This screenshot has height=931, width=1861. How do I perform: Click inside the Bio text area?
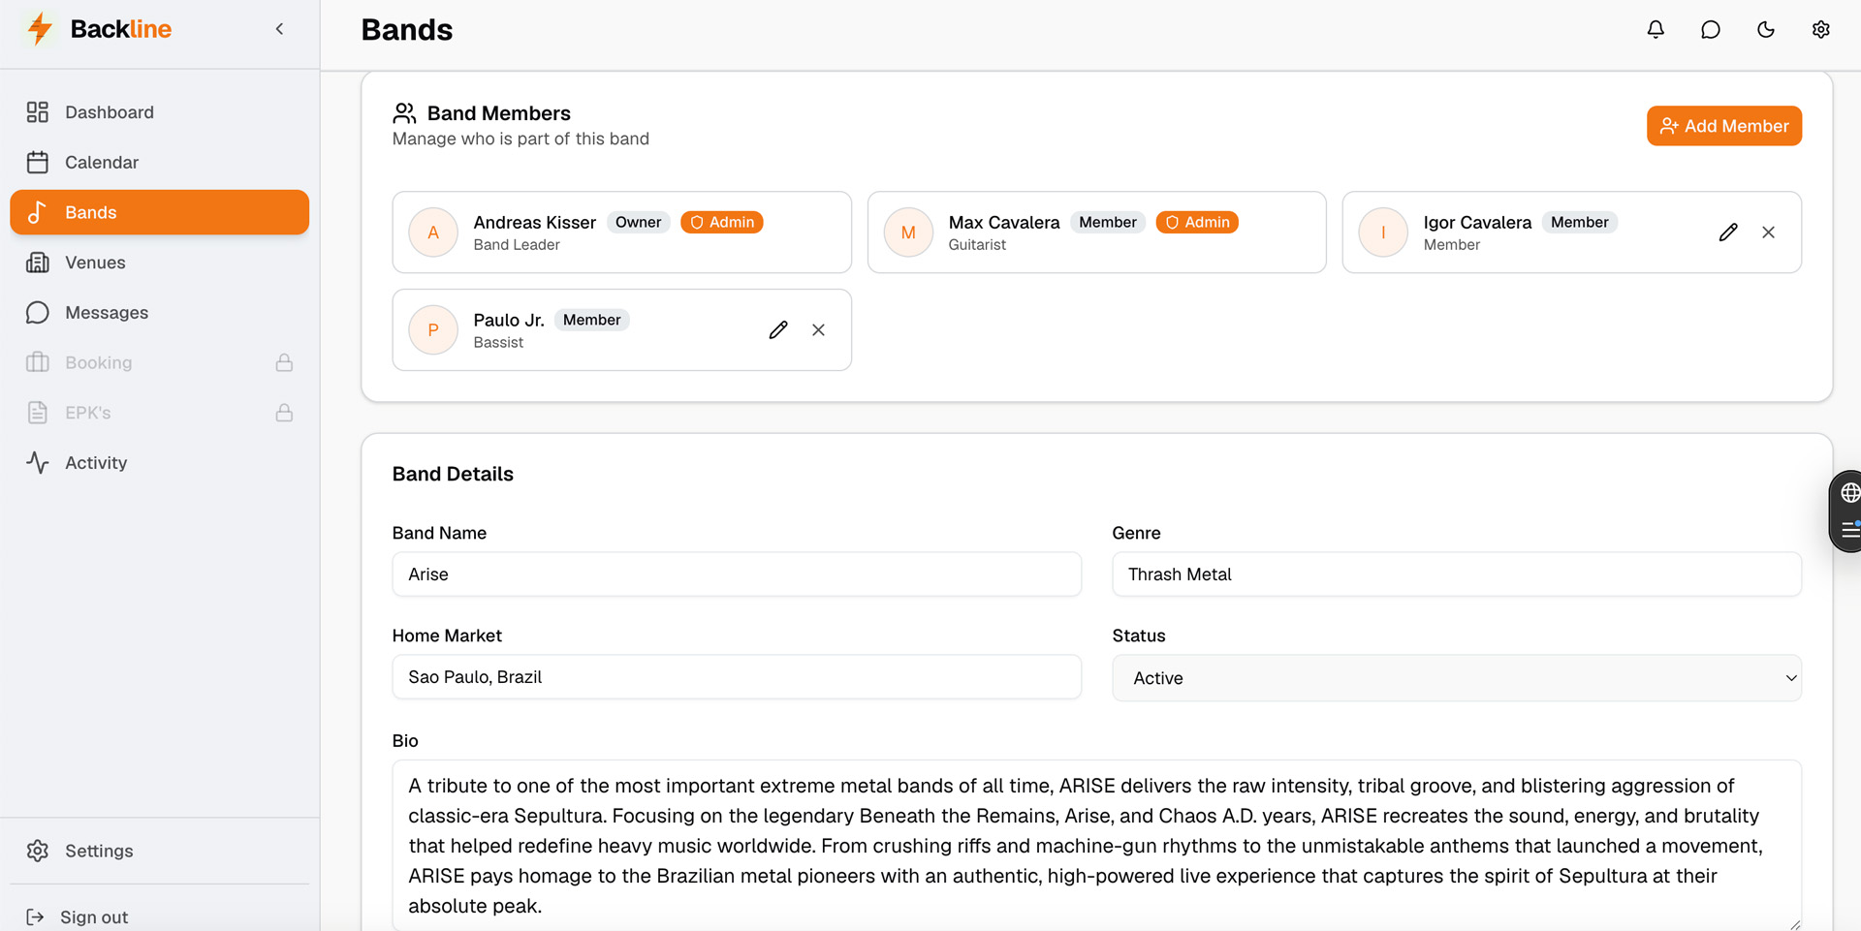(1097, 846)
